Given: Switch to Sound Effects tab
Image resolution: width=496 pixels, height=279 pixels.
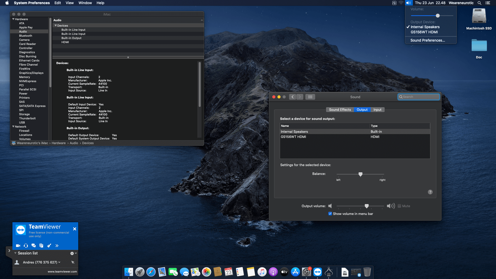Looking at the screenshot, I should click(x=340, y=110).
